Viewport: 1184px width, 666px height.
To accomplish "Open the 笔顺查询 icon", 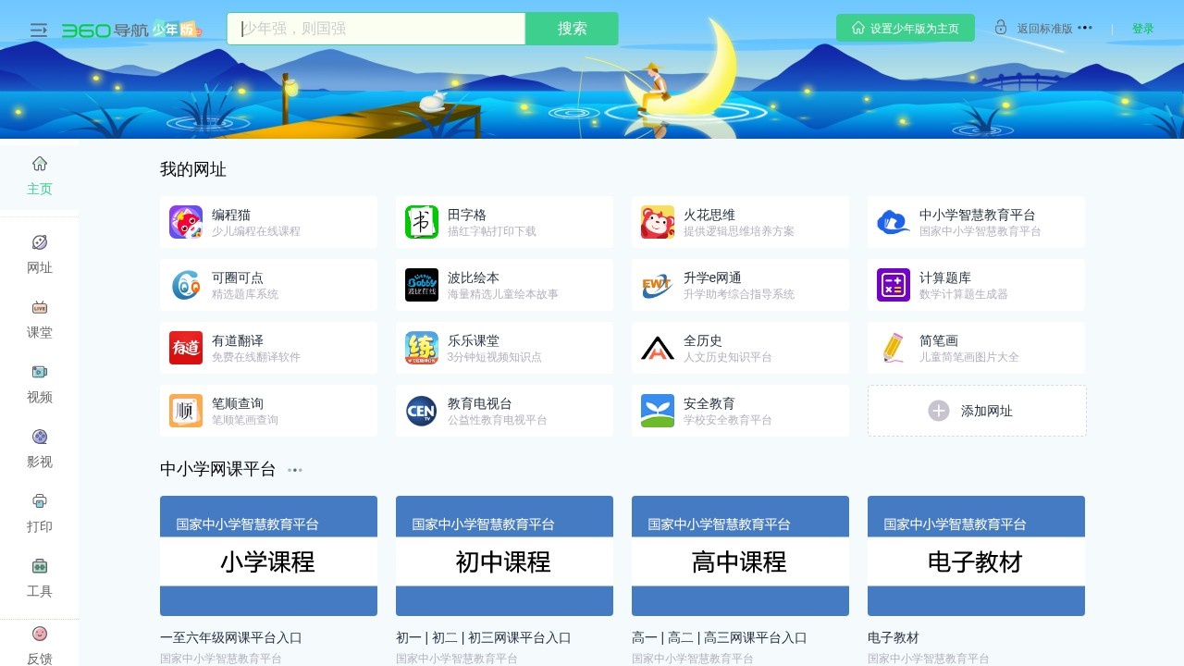I will click(x=186, y=411).
